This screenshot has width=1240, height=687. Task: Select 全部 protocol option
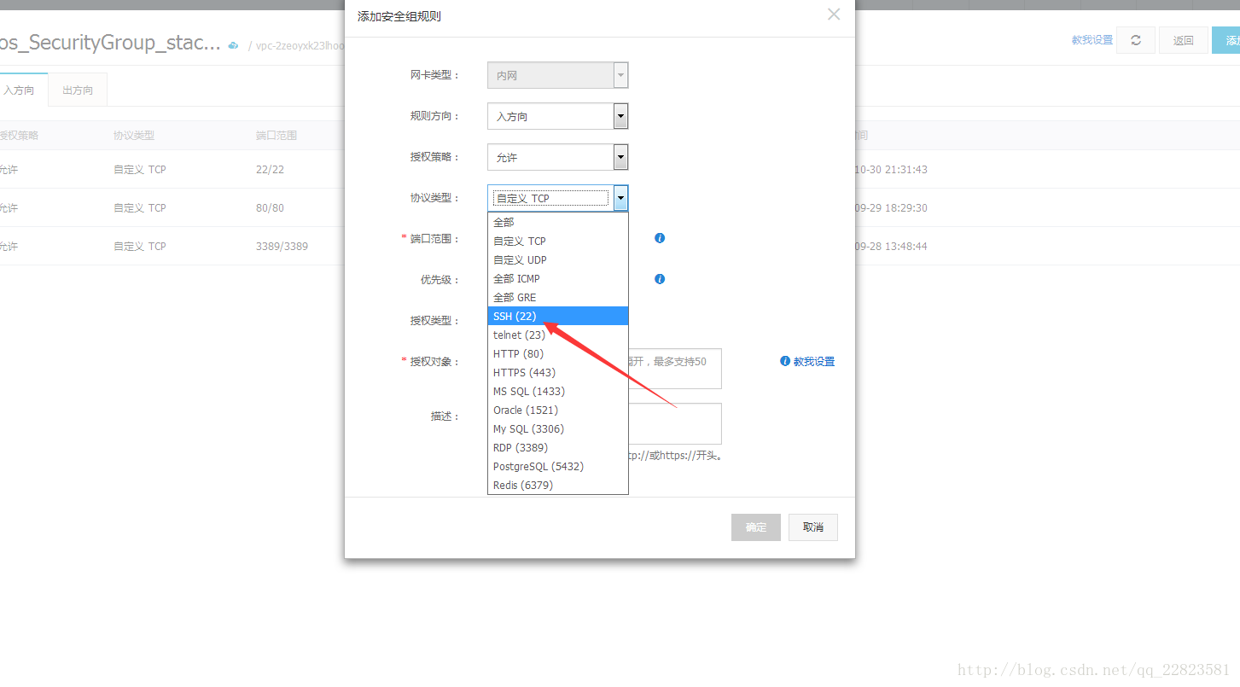click(558, 222)
